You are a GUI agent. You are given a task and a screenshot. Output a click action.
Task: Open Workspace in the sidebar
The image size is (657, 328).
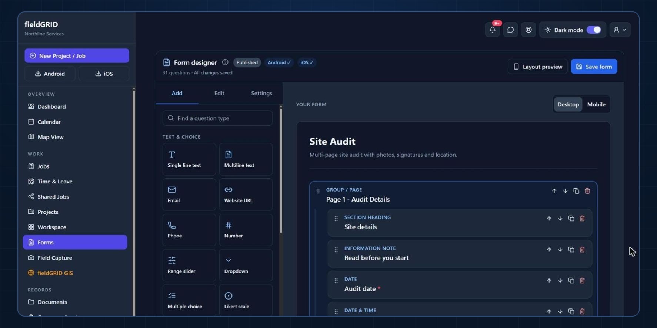coord(75,227)
